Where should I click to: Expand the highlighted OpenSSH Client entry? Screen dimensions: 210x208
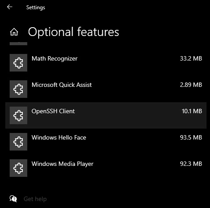tap(106, 115)
